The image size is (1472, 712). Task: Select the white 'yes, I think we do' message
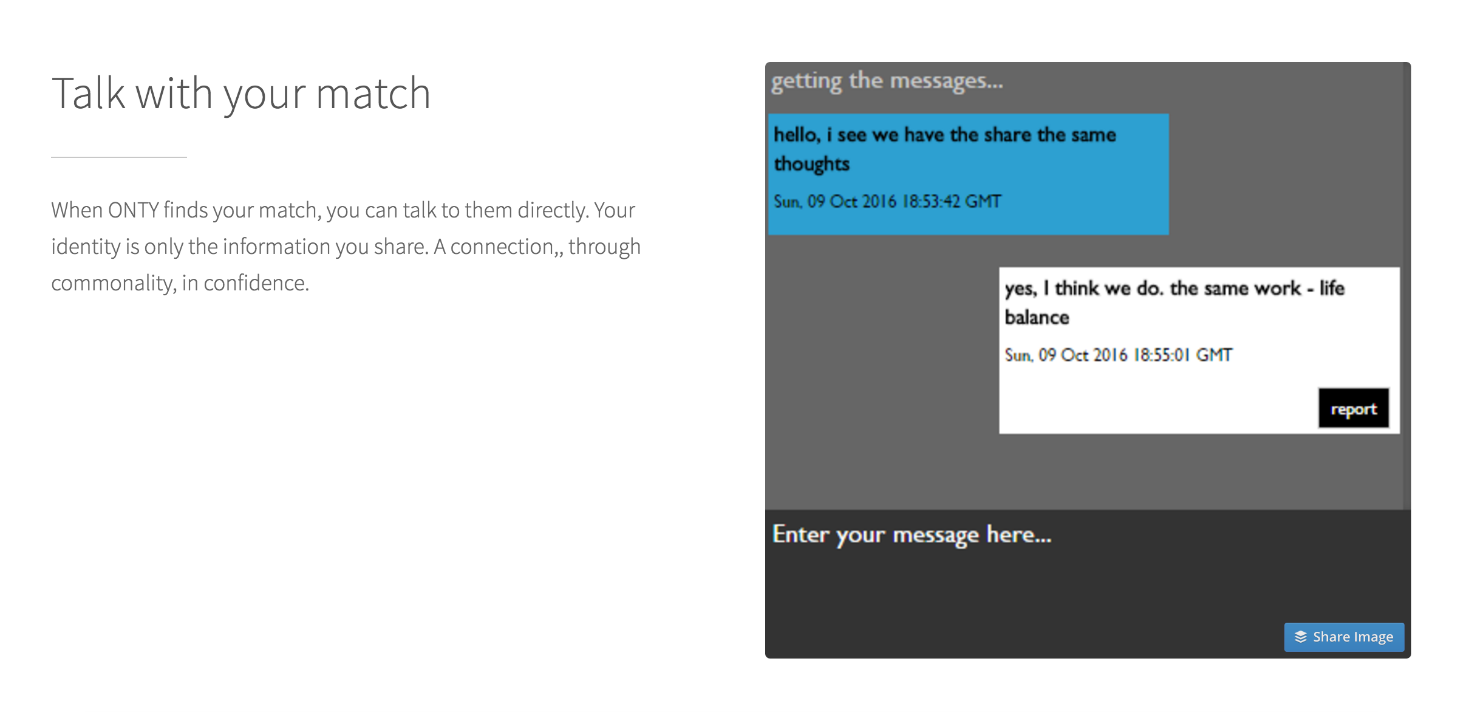pos(1174,289)
